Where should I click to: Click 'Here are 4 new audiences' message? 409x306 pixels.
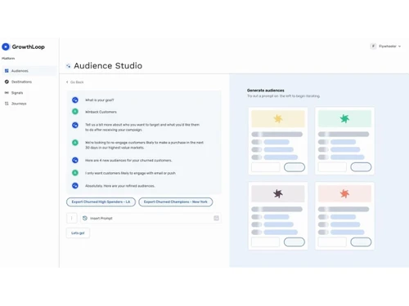pyautogui.click(x=128, y=161)
